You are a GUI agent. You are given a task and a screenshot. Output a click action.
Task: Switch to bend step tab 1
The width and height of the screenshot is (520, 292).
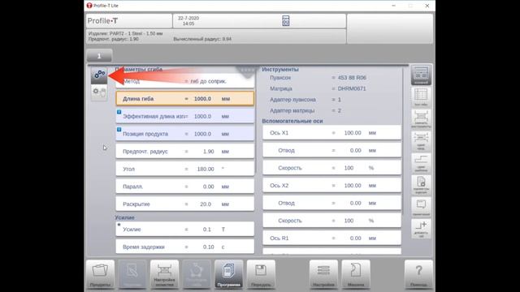[99, 56]
